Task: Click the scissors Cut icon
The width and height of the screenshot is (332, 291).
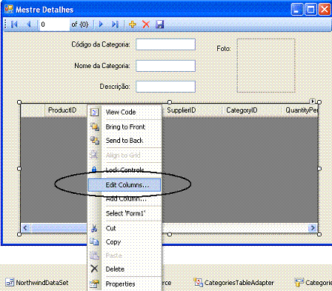Action: click(94, 228)
